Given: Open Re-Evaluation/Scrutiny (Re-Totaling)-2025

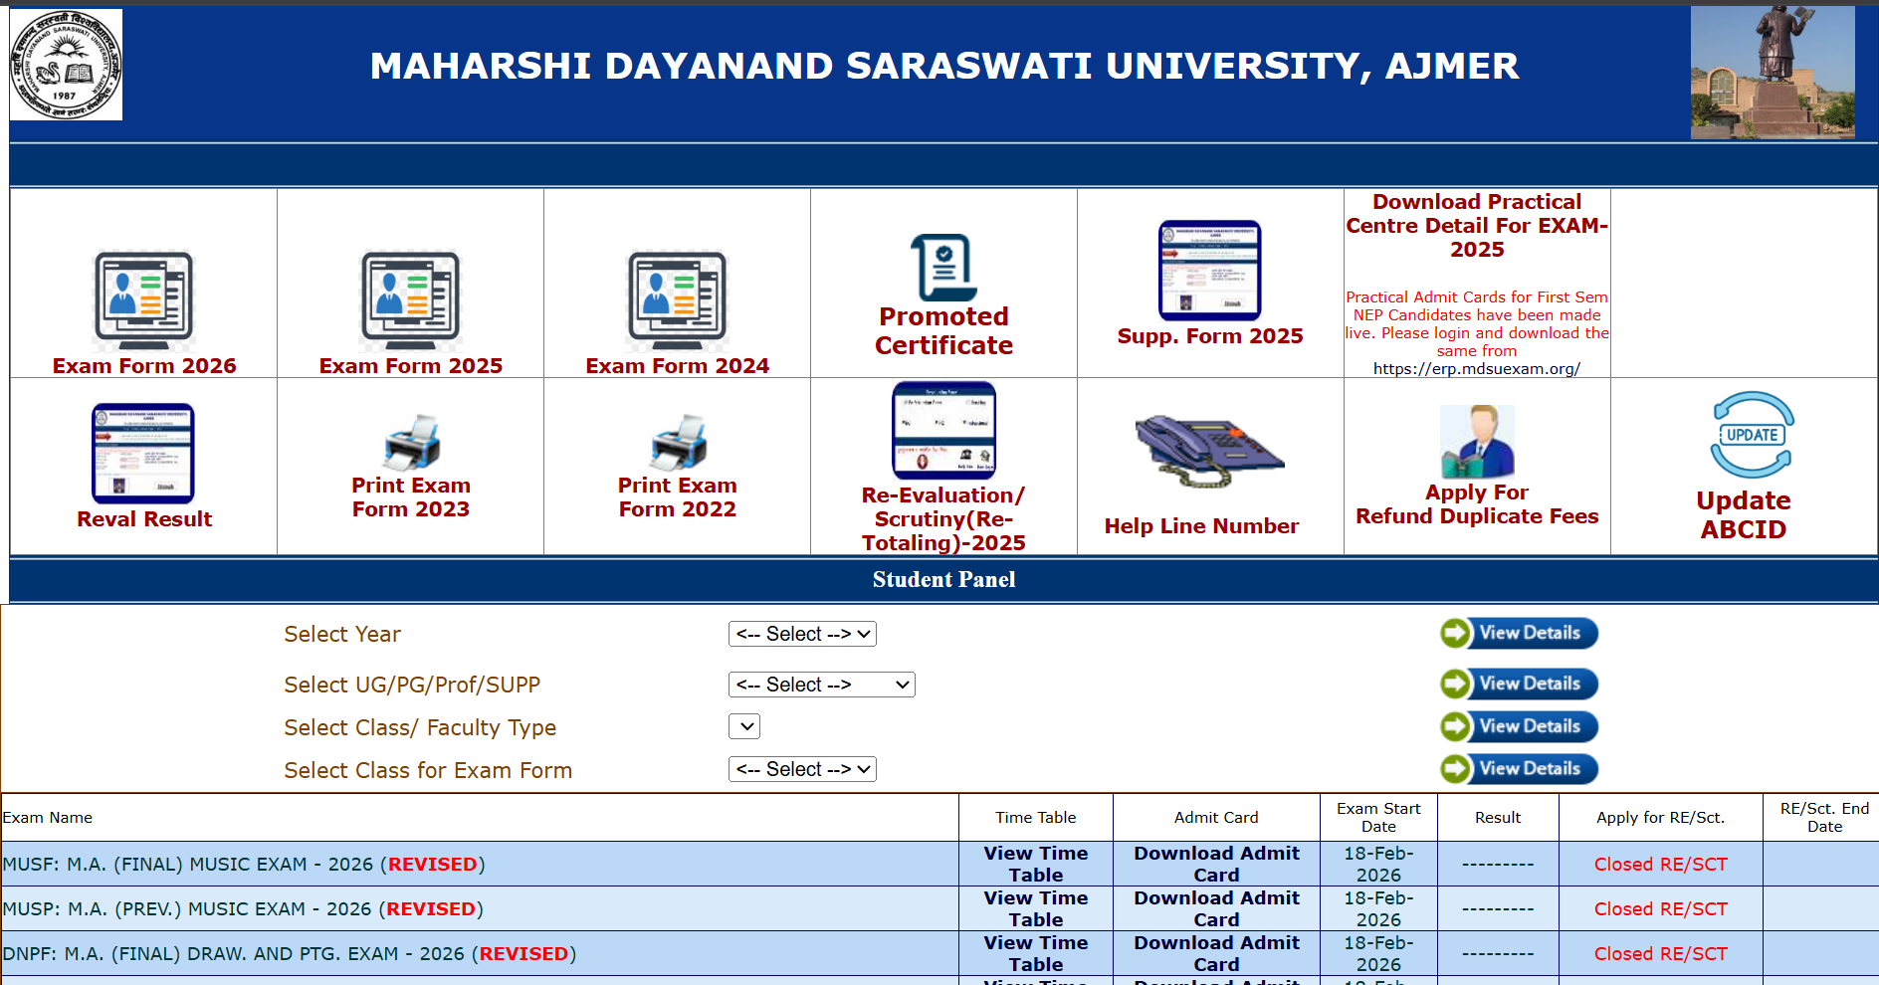Looking at the screenshot, I should tap(942, 430).
